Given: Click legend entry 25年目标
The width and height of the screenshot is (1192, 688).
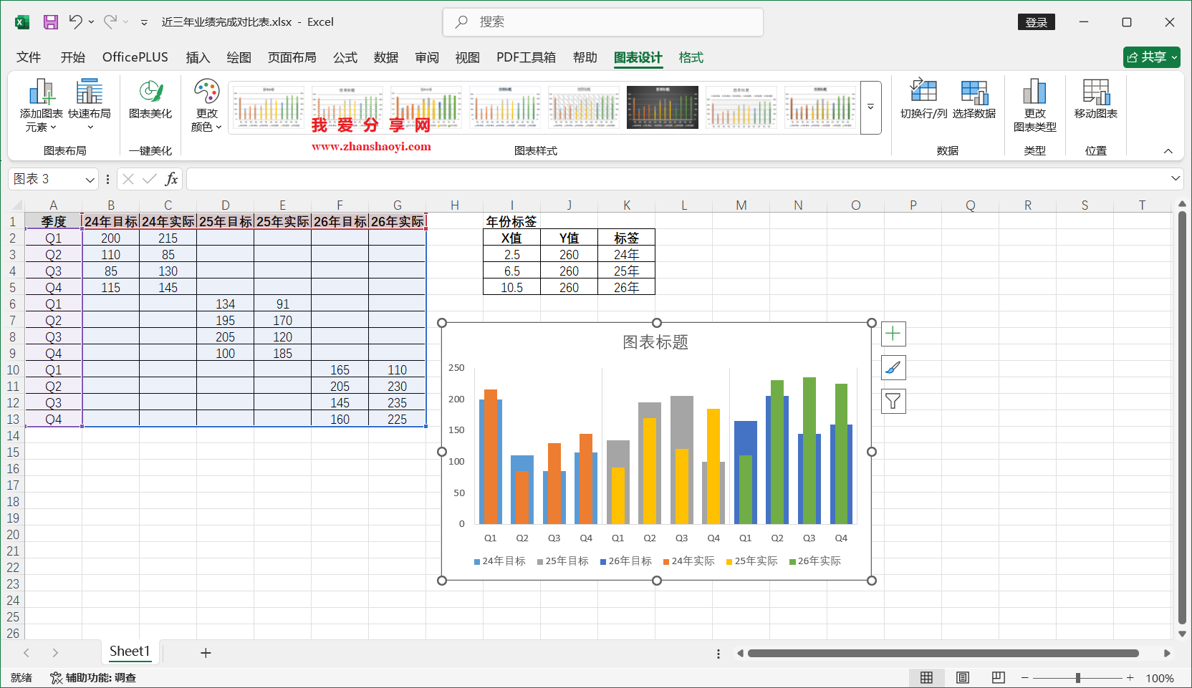Looking at the screenshot, I should pyautogui.click(x=563, y=561).
